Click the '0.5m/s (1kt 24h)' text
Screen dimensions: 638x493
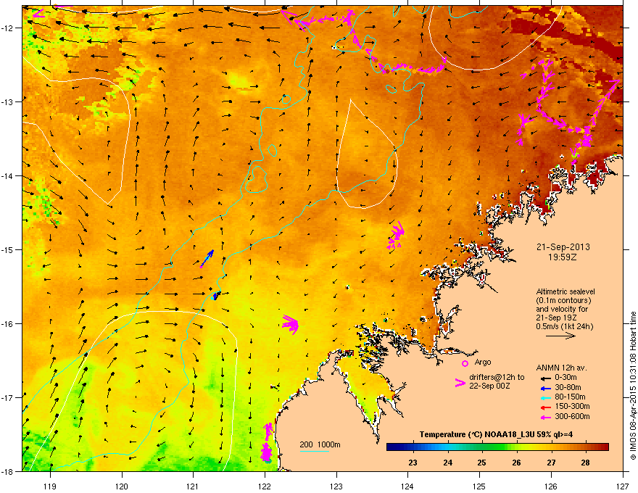click(564, 326)
